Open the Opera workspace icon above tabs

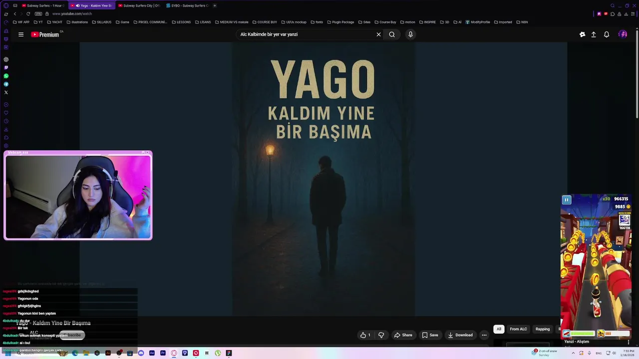click(15, 5)
